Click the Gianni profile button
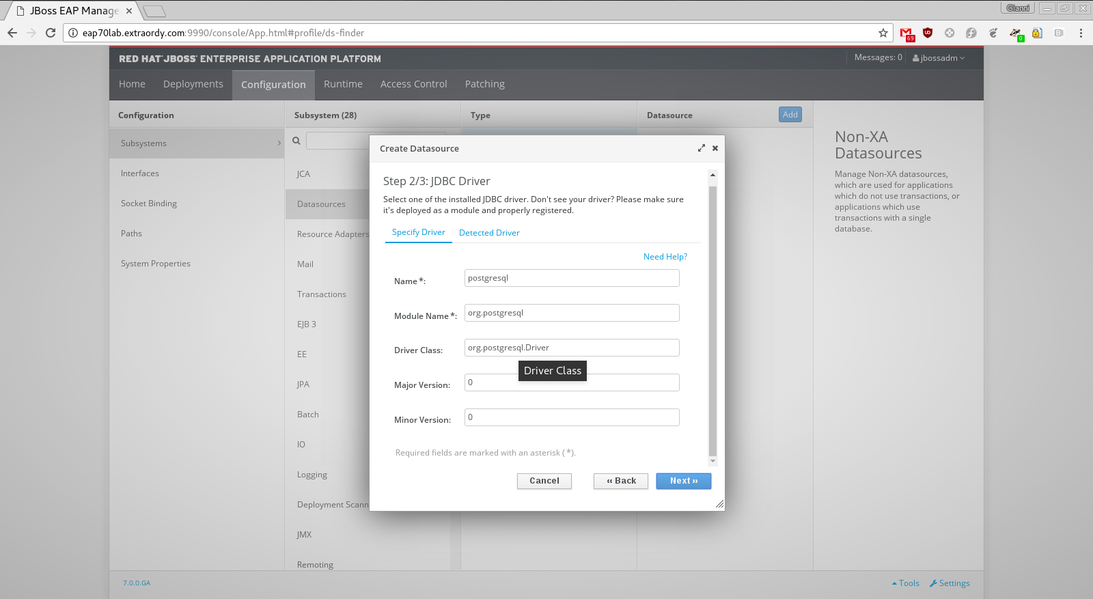The width and height of the screenshot is (1093, 599). 1018,8
